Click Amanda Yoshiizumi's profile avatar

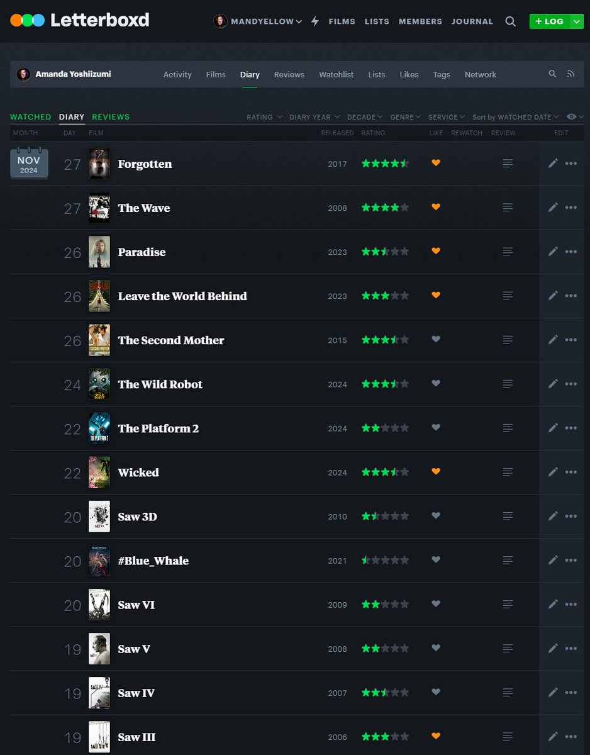(23, 74)
